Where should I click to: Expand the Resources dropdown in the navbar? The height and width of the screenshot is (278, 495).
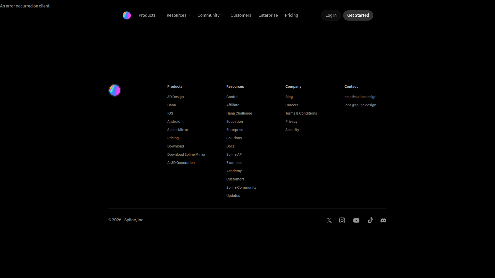tap(179, 15)
